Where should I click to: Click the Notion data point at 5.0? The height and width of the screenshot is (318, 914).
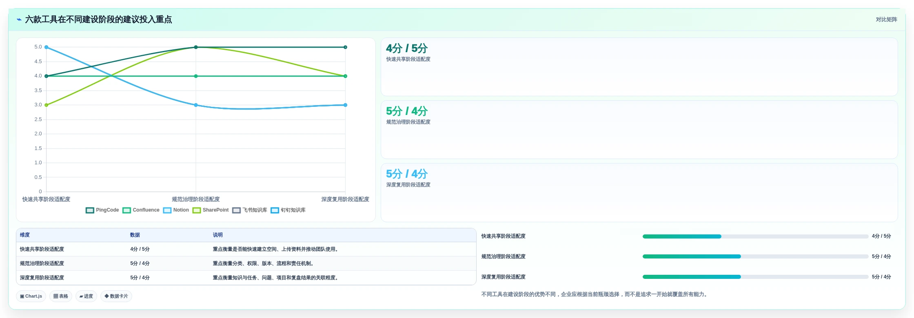point(46,47)
